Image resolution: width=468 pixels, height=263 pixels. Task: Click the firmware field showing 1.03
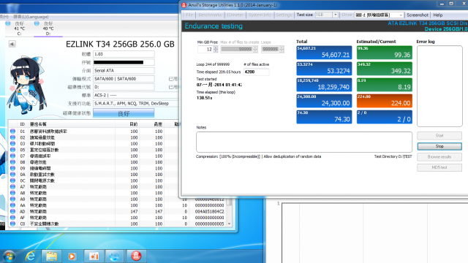tap(124, 54)
